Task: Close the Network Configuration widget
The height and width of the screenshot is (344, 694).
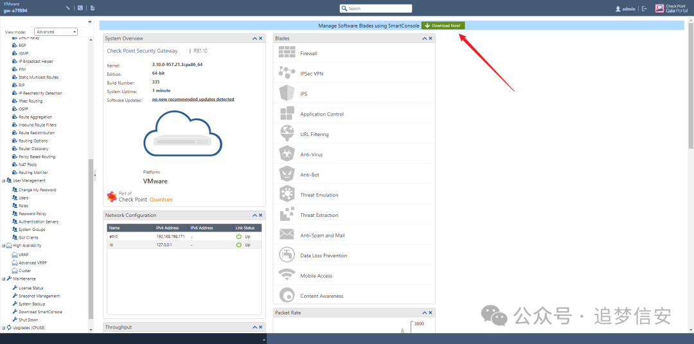Action: [261, 216]
